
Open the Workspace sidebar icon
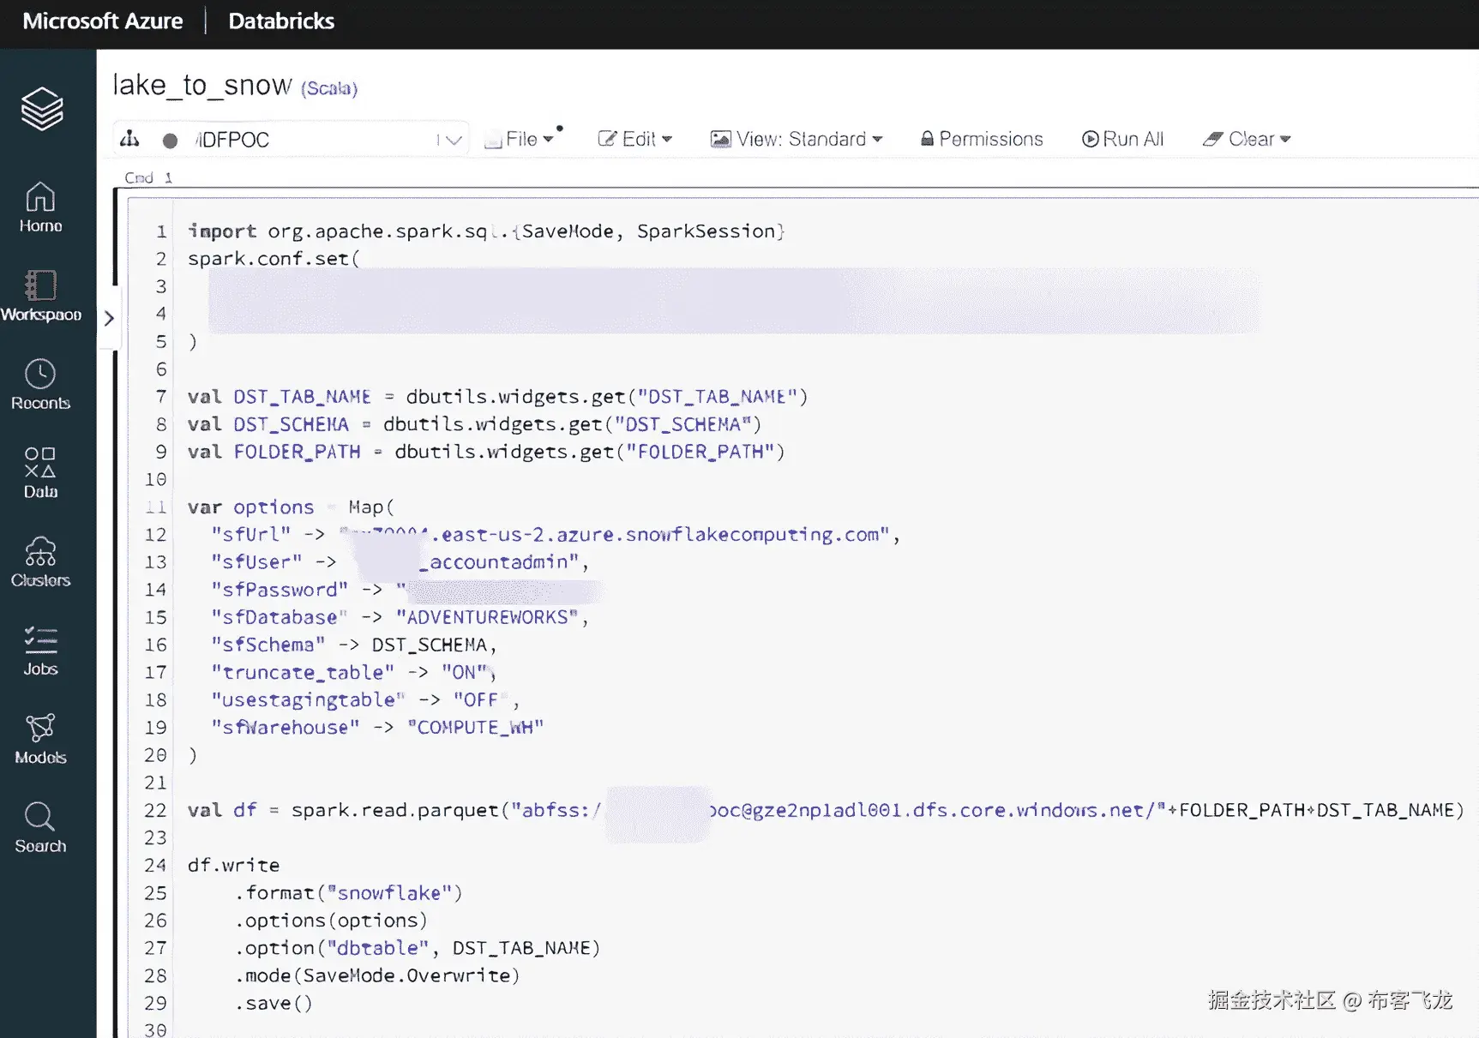[x=40, y=296]
